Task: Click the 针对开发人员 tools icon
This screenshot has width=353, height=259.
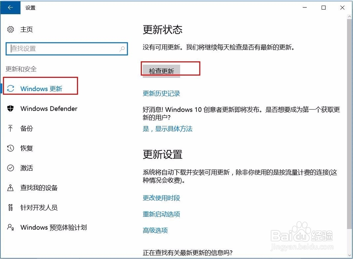Action: pos(10,207)
